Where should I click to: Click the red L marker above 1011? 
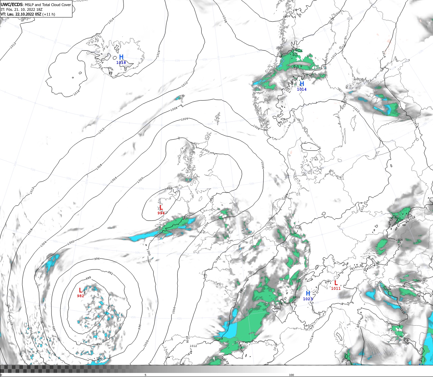[x=336, y=283]
